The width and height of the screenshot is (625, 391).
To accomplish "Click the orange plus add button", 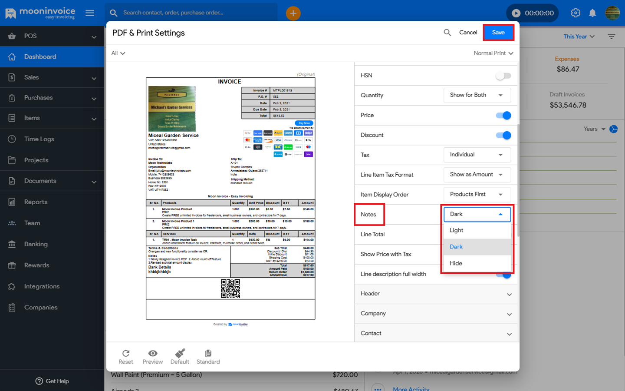I will pos(293,13).
